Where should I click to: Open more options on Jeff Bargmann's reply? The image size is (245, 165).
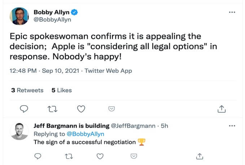pos(232,126)
